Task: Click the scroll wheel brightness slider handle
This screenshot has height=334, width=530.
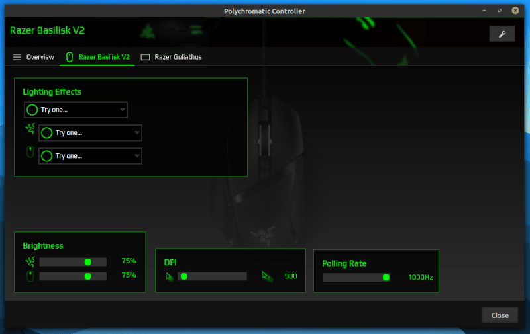Action: 87,276
